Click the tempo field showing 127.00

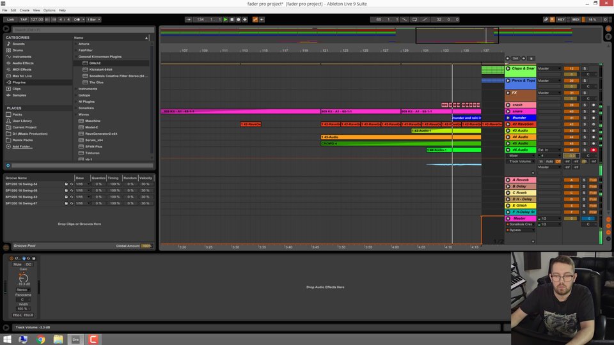(36, 19)
